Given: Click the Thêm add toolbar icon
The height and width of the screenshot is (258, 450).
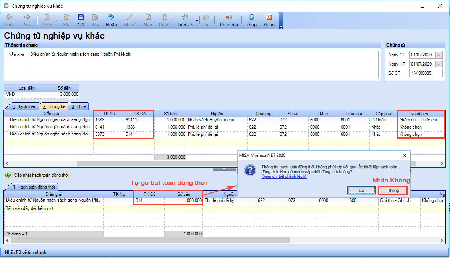Looking at the screenshot, I should pos(48,20).
